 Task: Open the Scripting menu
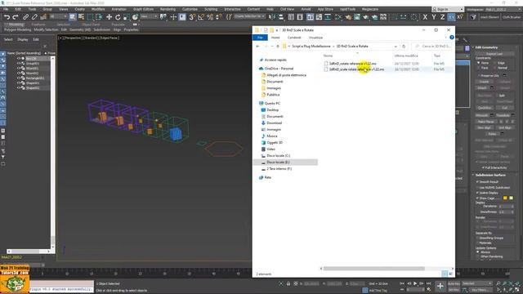pyautogui.click(x=211, y=9)
